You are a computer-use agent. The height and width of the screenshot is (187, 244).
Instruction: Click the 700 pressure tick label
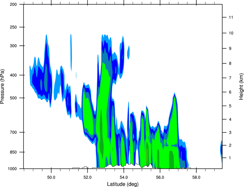point(13,132)
